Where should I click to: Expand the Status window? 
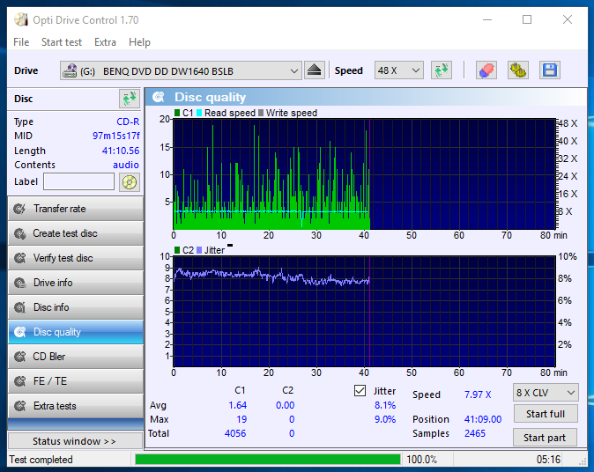pos(75,441)
